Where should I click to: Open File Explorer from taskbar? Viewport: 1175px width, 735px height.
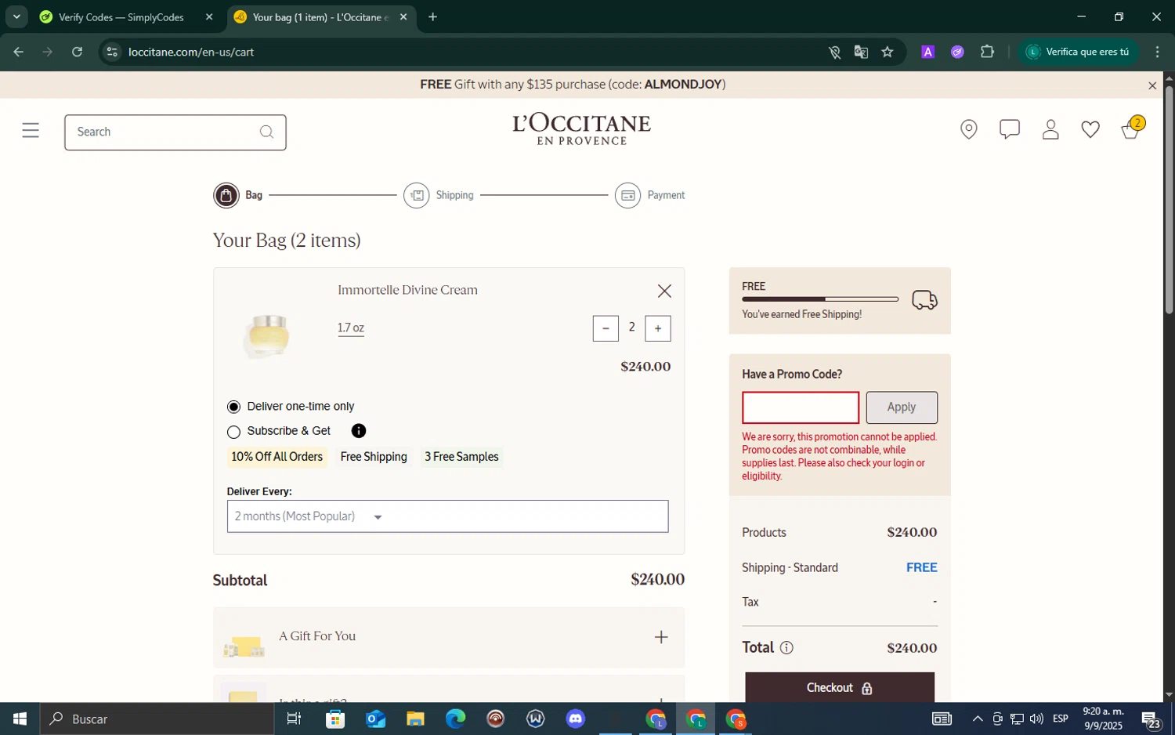tap(415, 719)
